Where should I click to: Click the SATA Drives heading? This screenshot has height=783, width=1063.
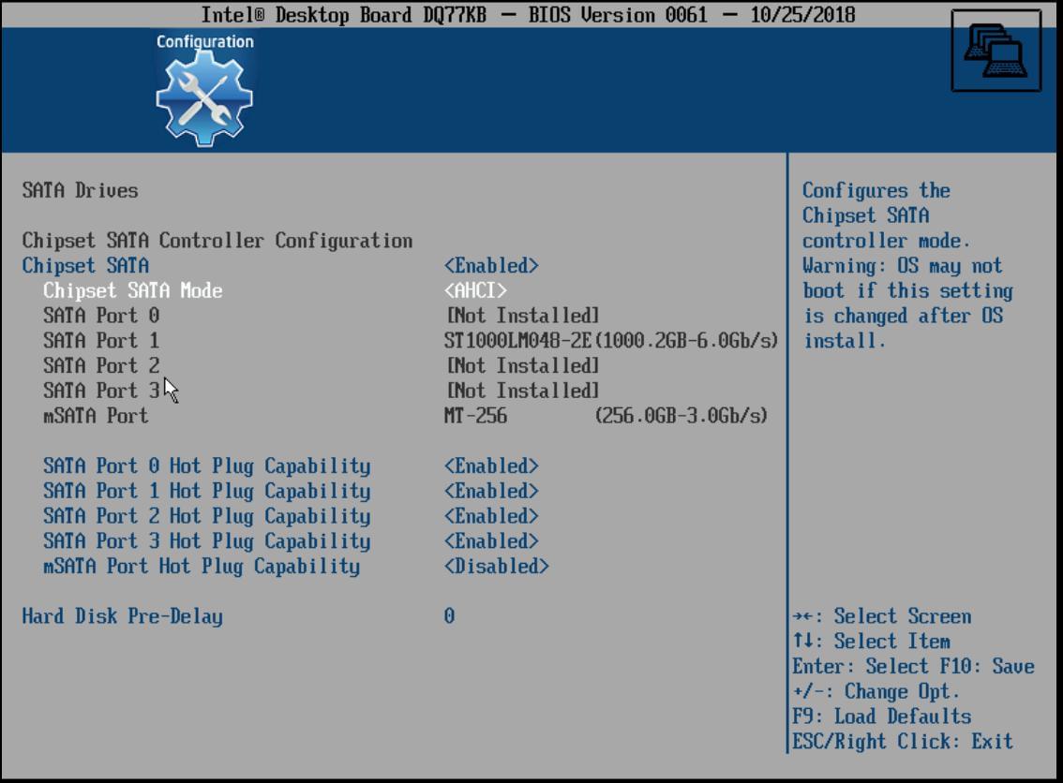(x=80, y=190)
